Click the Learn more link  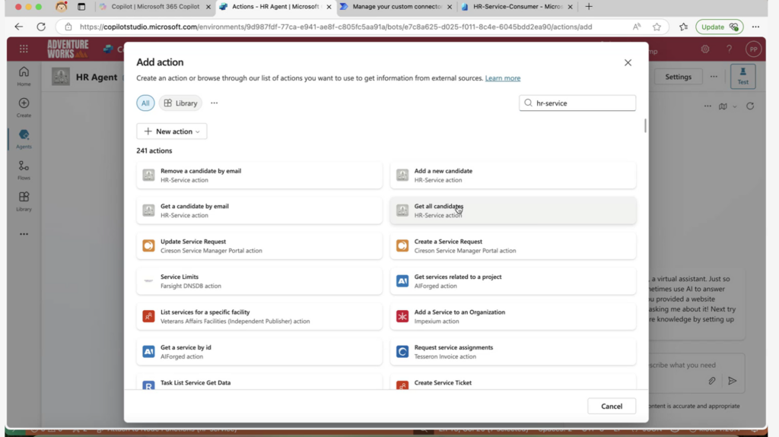point(503,78)
